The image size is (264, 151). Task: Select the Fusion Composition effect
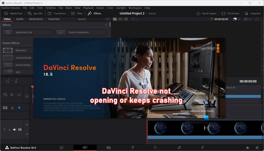(81, 32)
